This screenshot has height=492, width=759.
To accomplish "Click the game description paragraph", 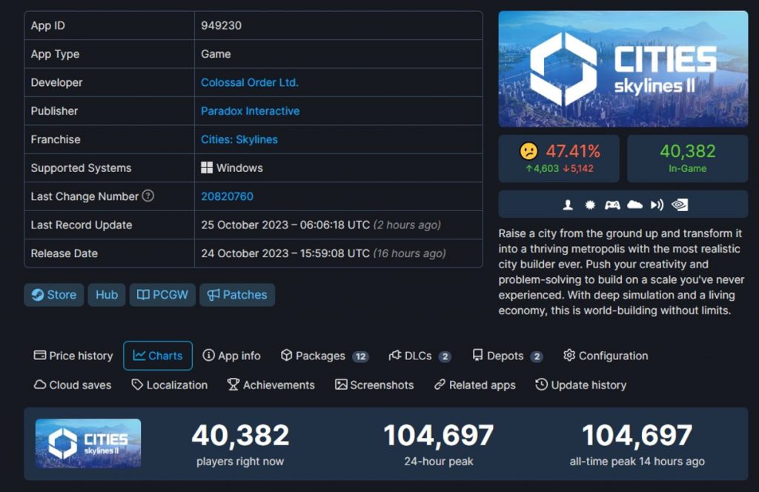I will tap(622, 272).
